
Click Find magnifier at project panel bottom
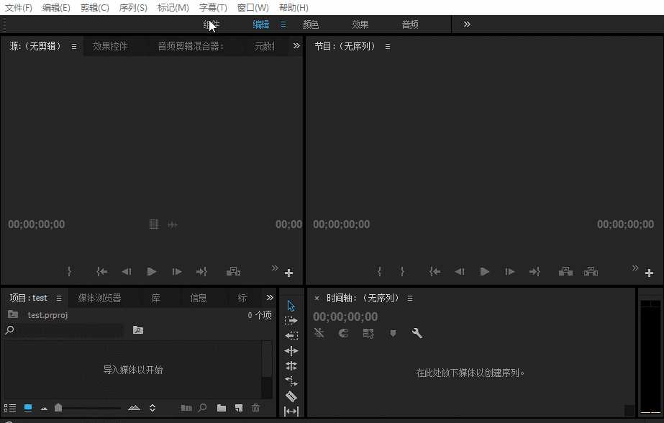[x=202, y=408]
